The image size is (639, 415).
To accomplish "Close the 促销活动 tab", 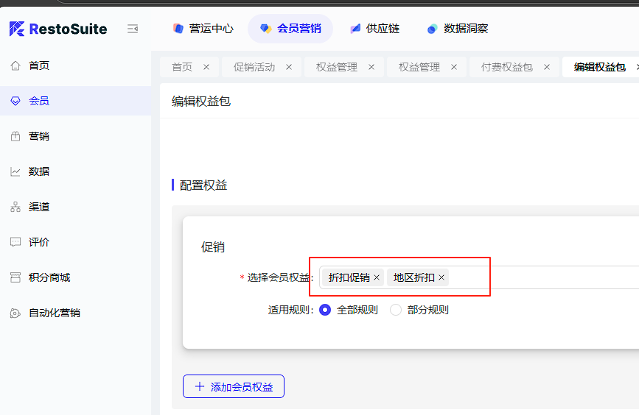I will point(289,67).
